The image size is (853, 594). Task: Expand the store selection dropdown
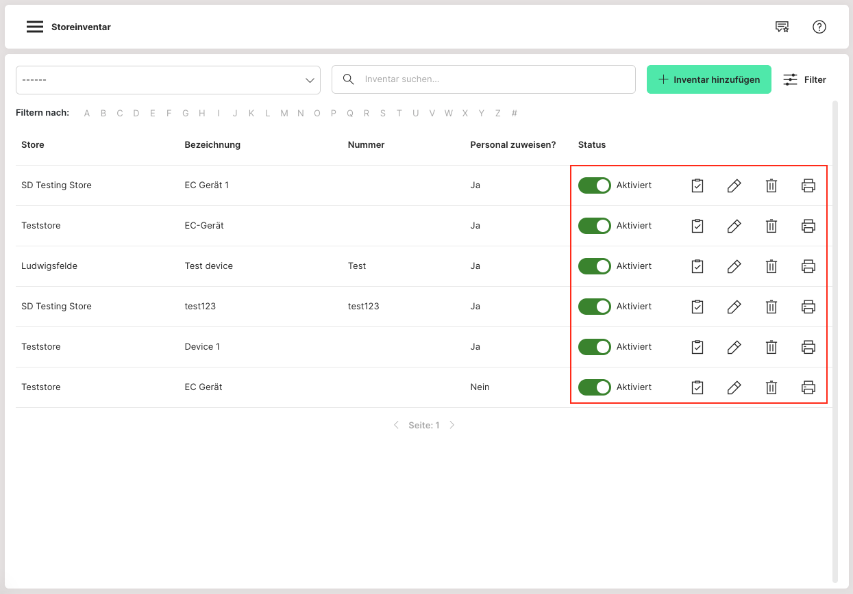click(x=168, y=80)
